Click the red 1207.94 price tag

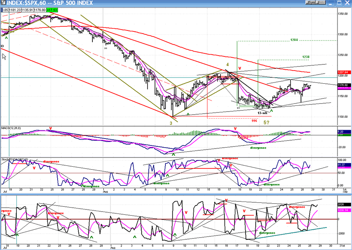click(x=344, y=72)
